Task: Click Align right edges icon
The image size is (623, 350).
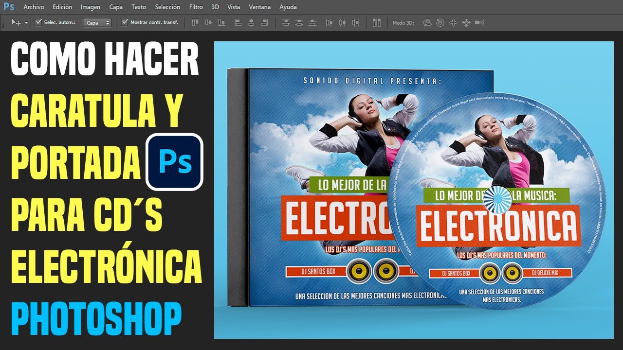Action: (x=264, y=22)
